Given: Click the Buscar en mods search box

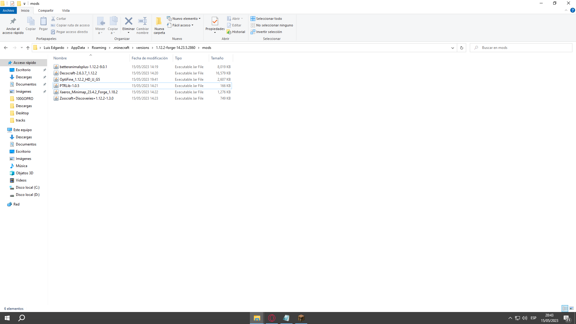Looking at the screenshot, I should pos(521,48).
